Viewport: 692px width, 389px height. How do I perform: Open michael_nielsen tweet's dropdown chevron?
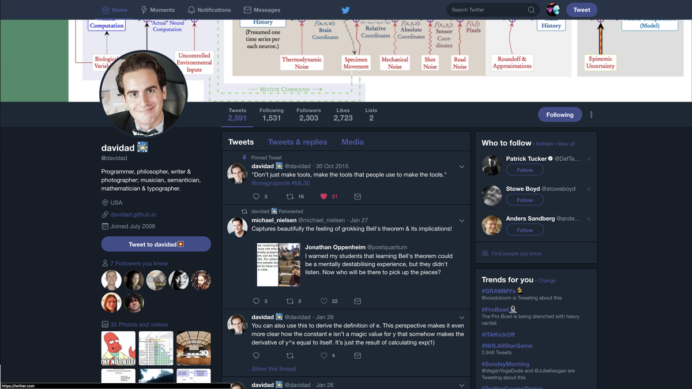click(461, 221)
